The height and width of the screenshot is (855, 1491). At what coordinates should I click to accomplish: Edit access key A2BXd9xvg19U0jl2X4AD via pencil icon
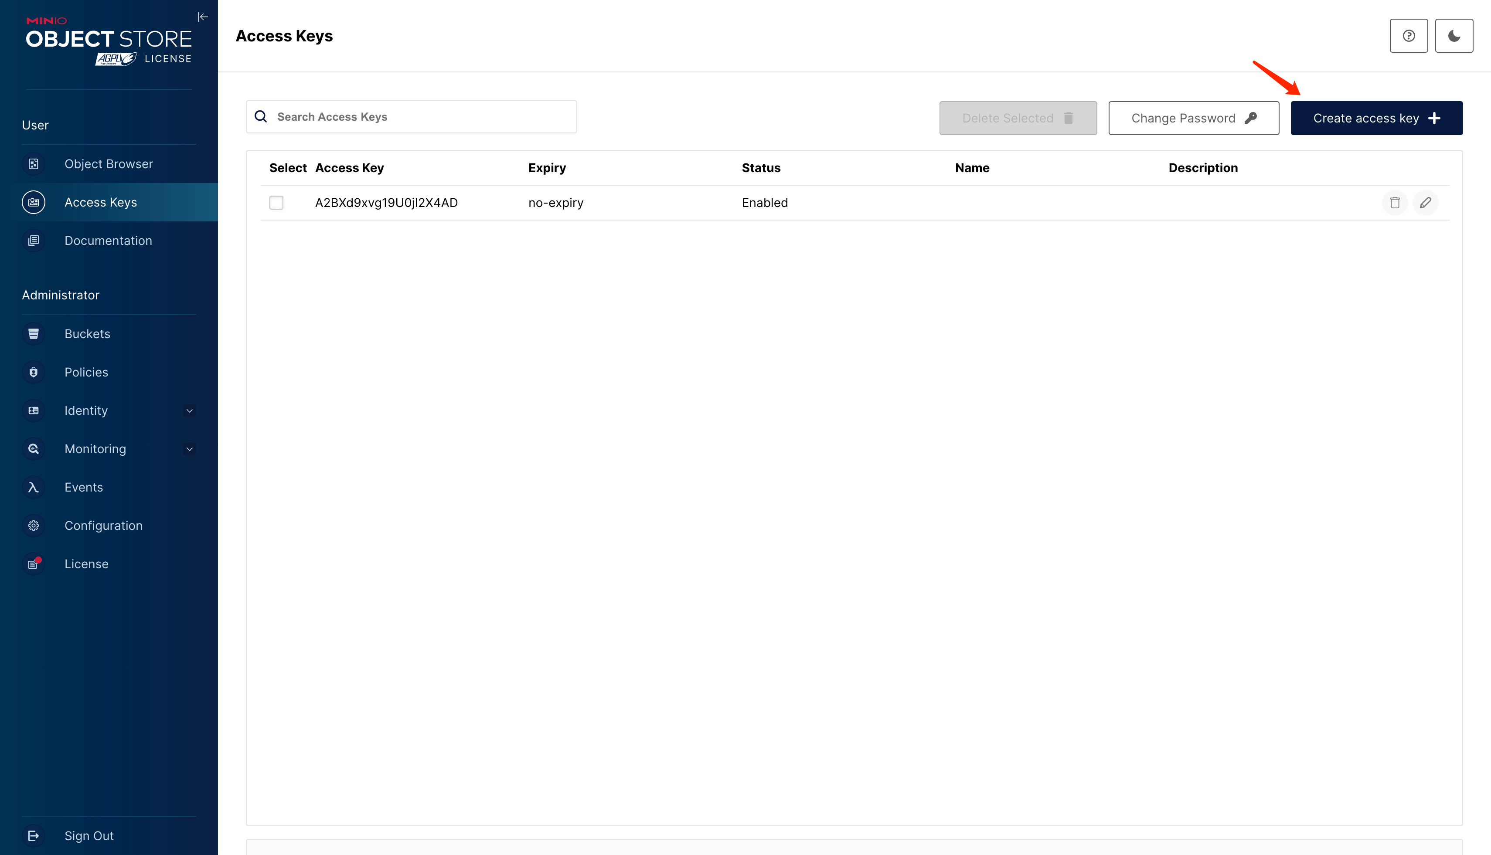coord(1425,203)
